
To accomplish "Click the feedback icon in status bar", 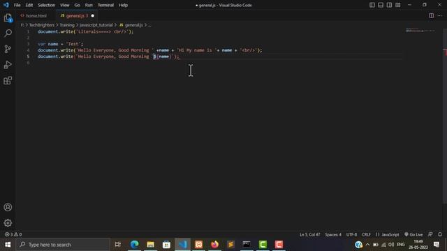I will point(430,234).
